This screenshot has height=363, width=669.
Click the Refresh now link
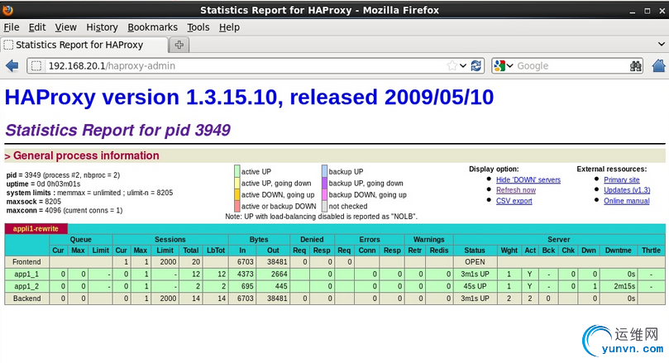click(516, 190)
